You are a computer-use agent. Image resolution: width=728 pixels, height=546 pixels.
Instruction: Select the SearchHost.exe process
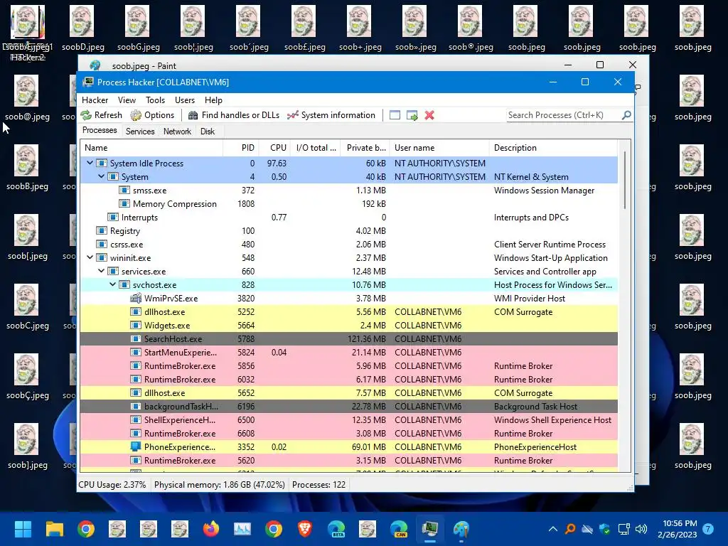(x=348, y=338)
